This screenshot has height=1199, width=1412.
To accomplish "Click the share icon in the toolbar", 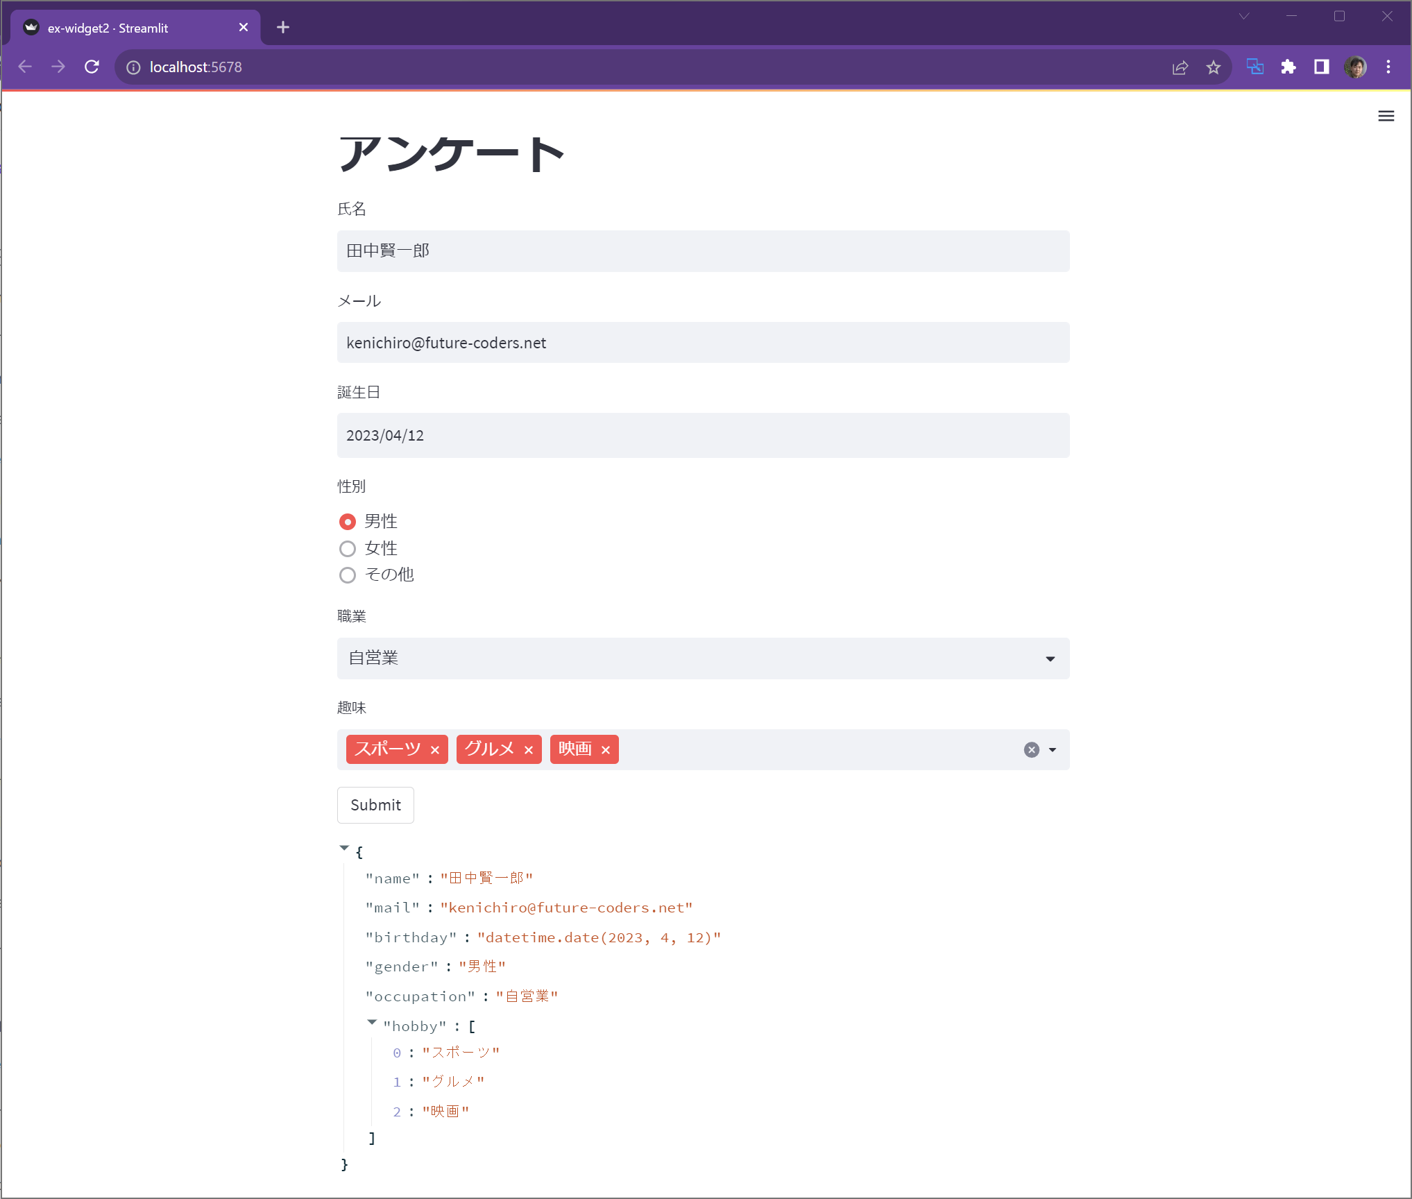I will point(1180,67).
